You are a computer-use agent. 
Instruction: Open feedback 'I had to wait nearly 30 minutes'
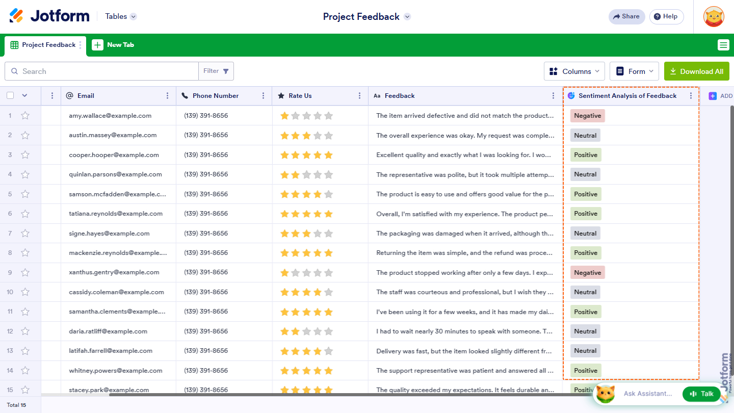(x=465, y=331)
